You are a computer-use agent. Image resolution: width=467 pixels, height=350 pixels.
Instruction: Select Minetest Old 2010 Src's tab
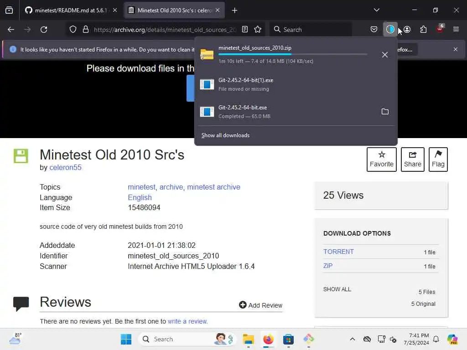coord(174,10)
